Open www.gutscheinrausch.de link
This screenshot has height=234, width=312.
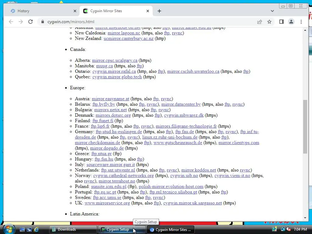178,143
